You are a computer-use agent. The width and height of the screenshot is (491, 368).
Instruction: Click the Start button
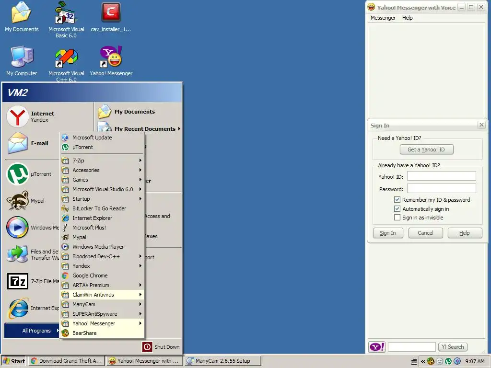[14, 361]
